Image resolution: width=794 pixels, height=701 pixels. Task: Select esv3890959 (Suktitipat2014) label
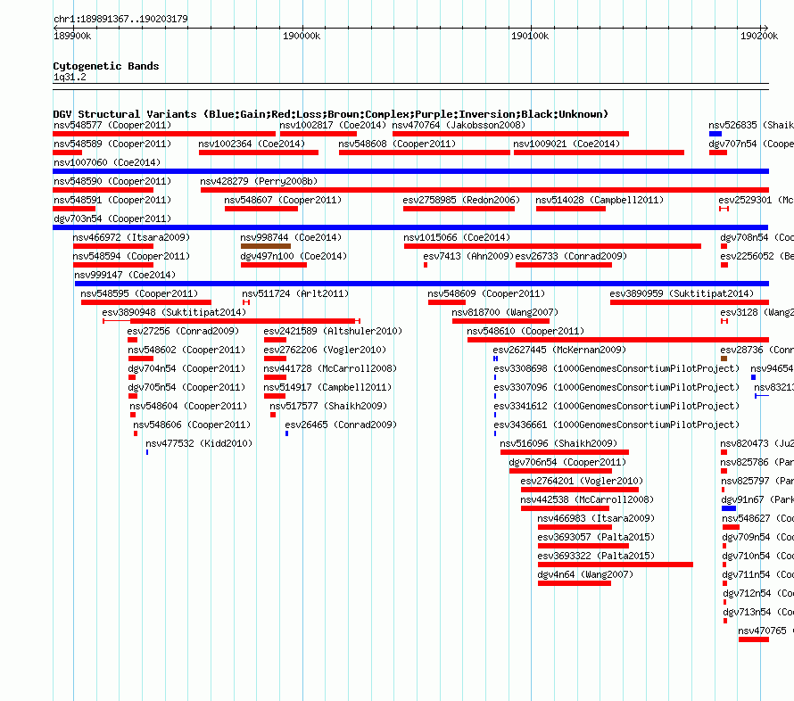coord(682,293)
